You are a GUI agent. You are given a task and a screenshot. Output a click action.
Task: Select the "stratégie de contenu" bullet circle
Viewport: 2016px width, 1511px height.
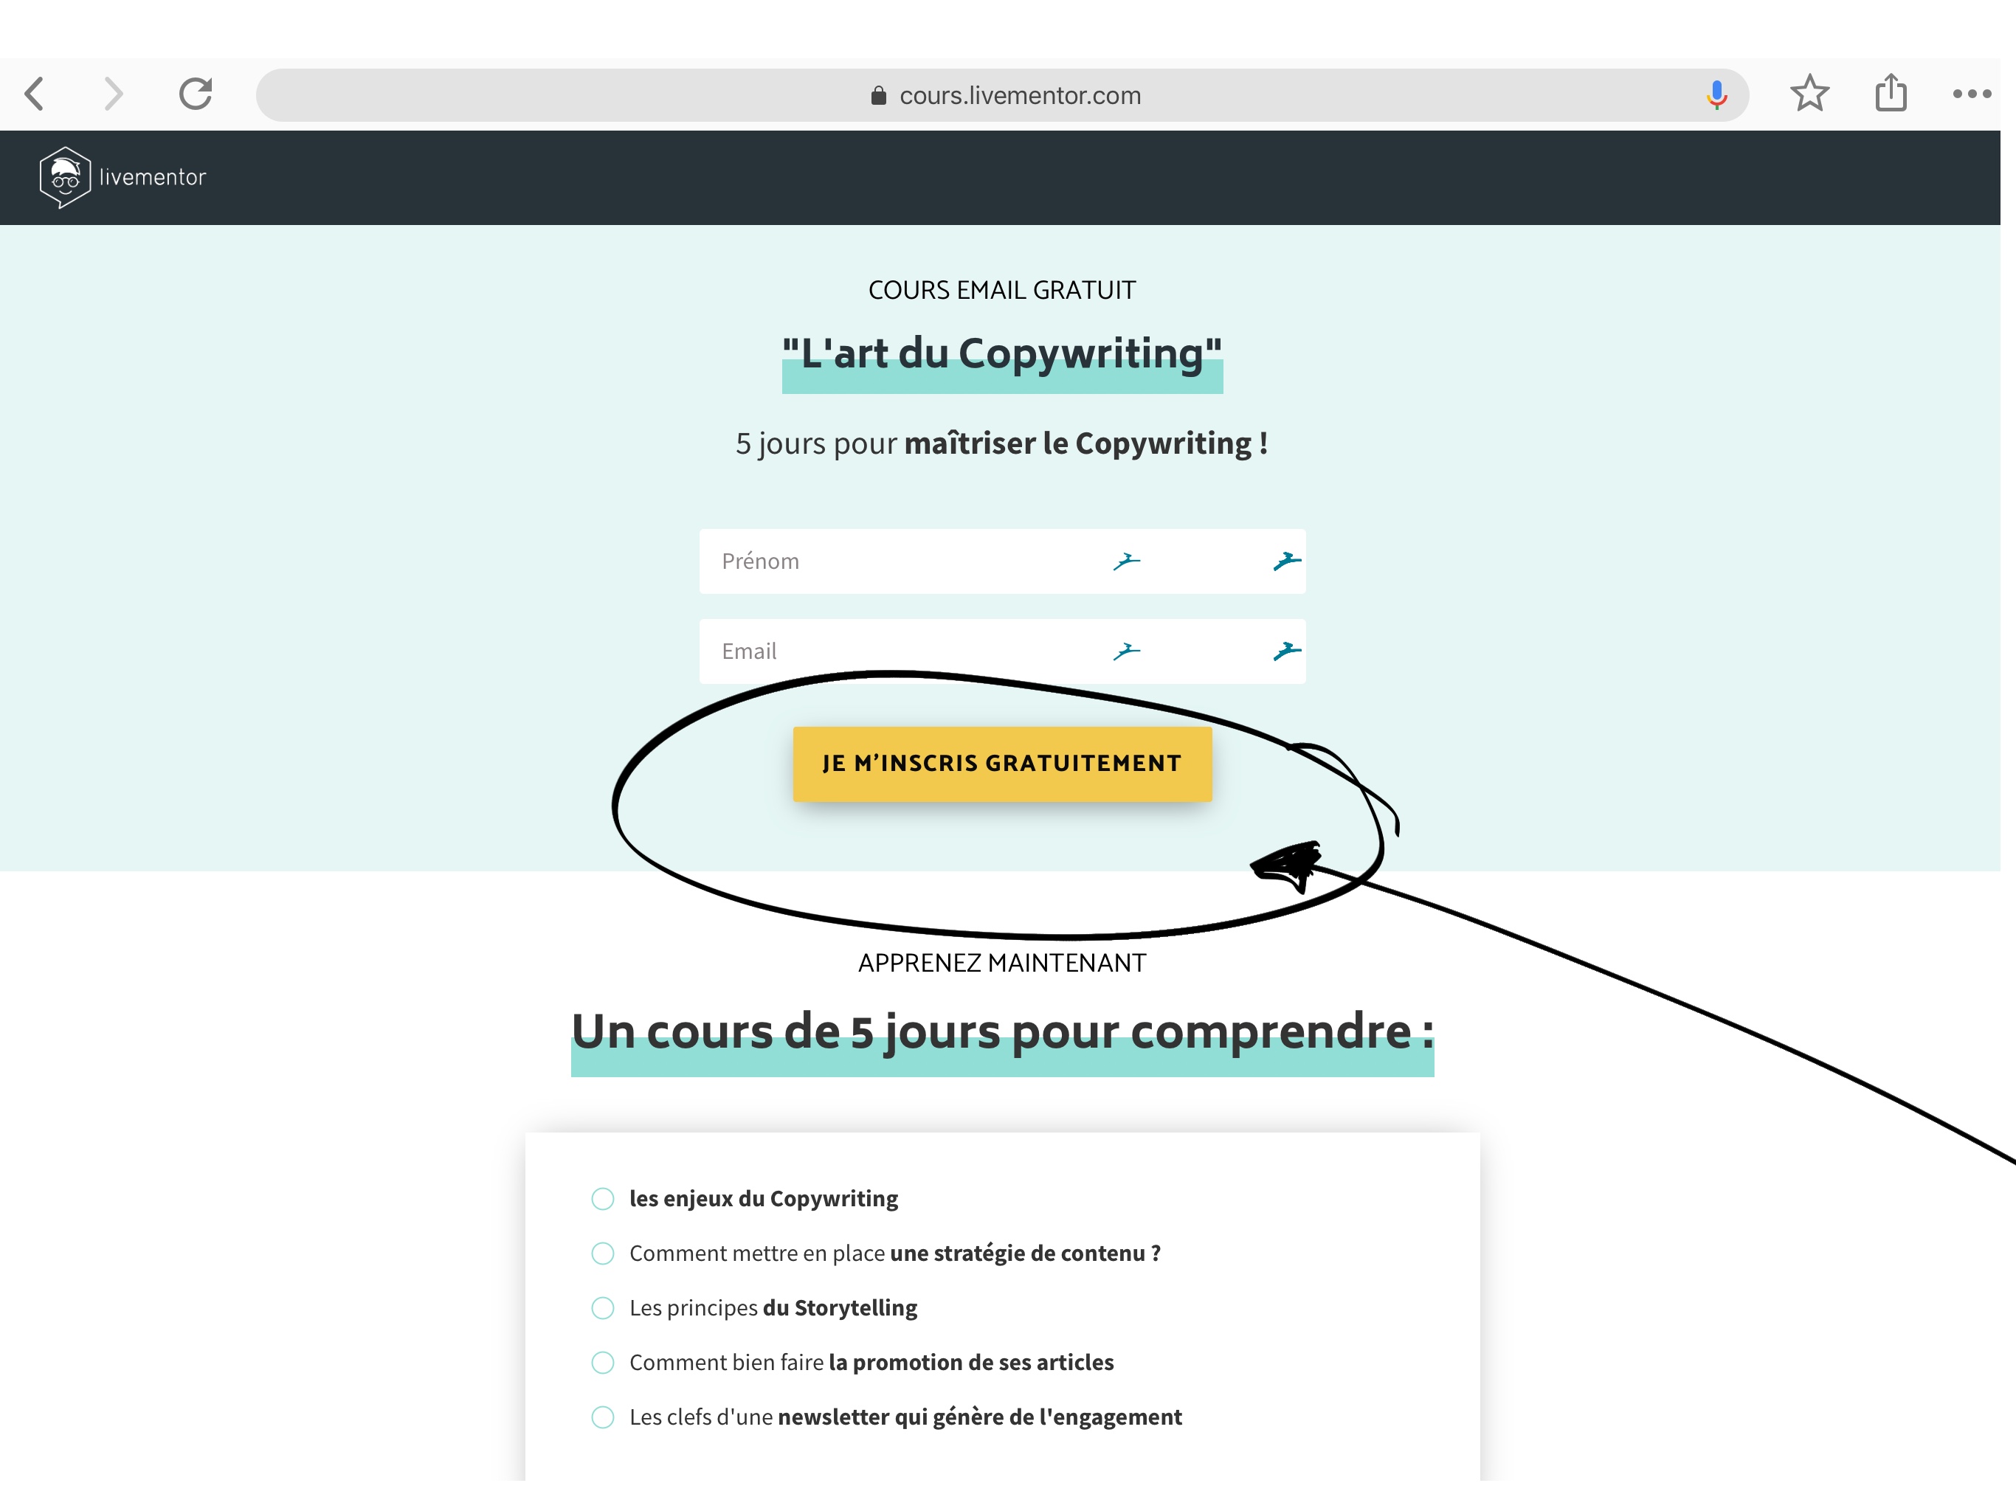(x=602, y=1253)
